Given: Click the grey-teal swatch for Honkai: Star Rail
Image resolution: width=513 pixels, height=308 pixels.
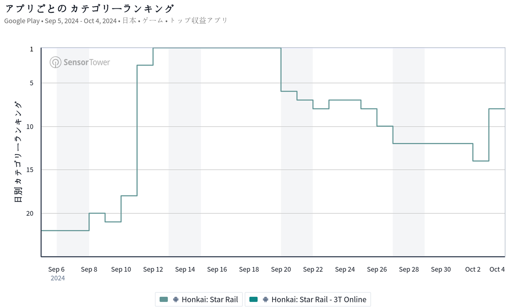Looking at the screenshot, I should point(164,299).
